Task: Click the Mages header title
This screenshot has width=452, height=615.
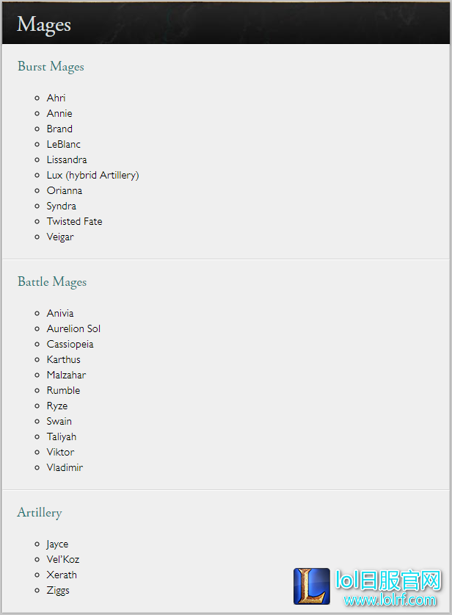Action: click(44, 24)
